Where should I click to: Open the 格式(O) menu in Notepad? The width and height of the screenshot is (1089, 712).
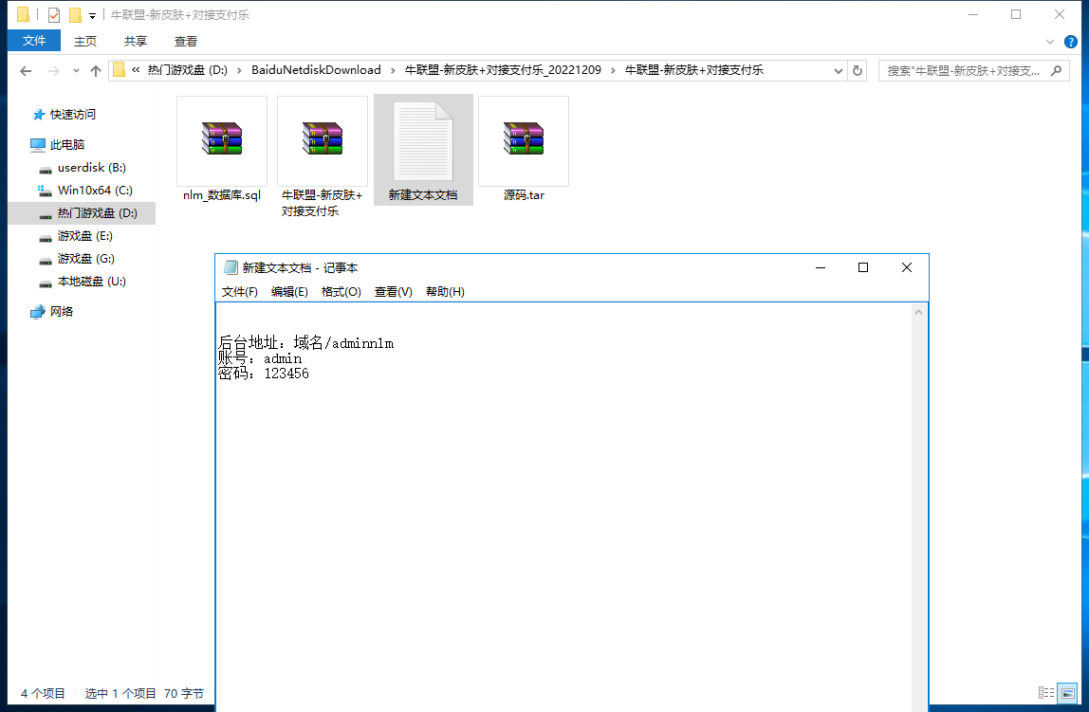pos(341,292)
